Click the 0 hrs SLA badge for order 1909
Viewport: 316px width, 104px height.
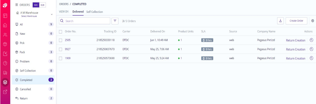coord(207,58)
